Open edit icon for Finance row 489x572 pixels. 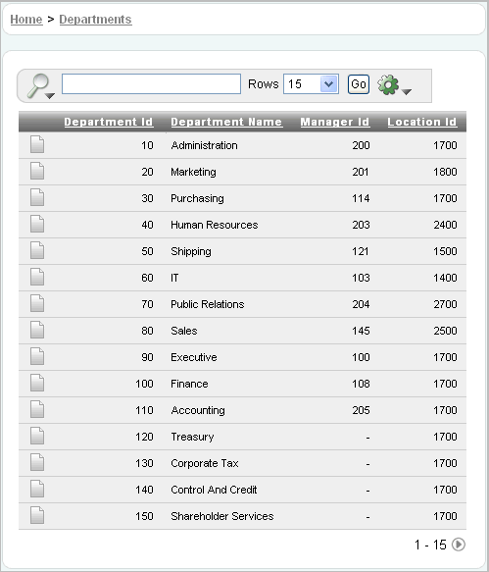pyautogui.click(x=37, y=384)
